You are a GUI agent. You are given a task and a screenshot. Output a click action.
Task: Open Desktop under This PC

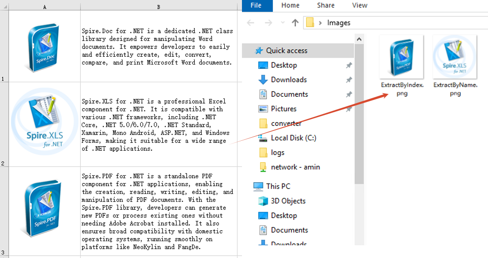(284, 216)
